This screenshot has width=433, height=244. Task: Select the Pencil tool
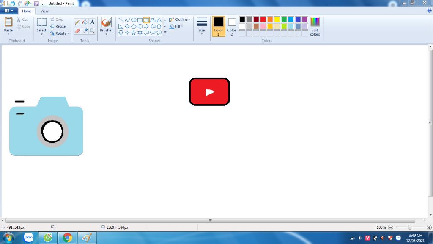click(77, 22)
